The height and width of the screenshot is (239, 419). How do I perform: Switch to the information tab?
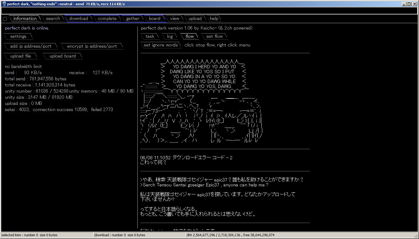tap(25, 18)
